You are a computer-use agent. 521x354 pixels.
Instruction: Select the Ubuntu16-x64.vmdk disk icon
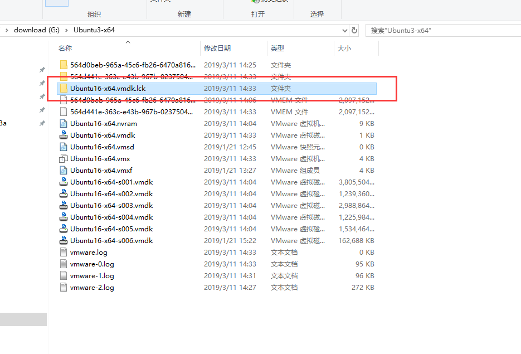click(x=64, y=135)
